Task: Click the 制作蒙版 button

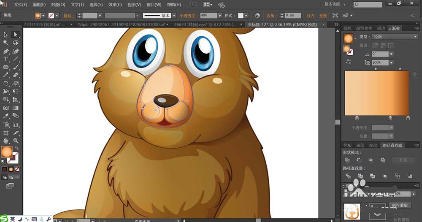Action: 400,205
